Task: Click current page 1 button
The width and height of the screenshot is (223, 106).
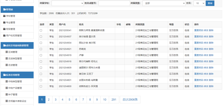Action: [42, 100]
